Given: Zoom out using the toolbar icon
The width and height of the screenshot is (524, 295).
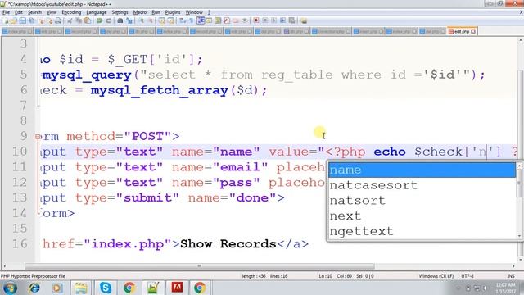Looking at the screenshot, I should point(151,20).
